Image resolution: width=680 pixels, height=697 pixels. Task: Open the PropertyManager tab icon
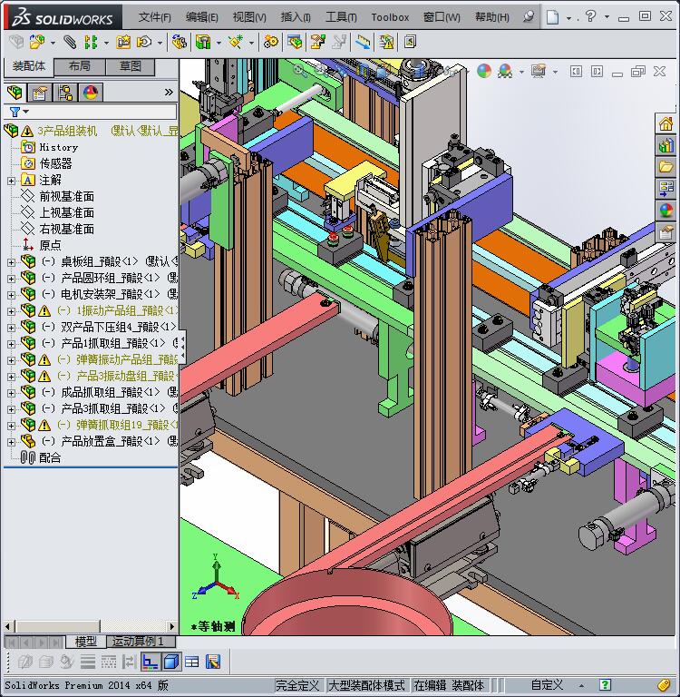(x=40, y=93)
